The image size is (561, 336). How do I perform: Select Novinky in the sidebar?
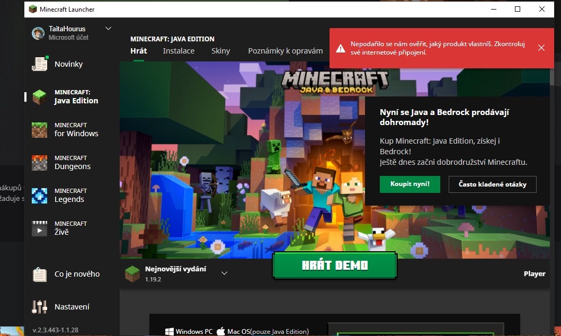click(x=68, y=64)
